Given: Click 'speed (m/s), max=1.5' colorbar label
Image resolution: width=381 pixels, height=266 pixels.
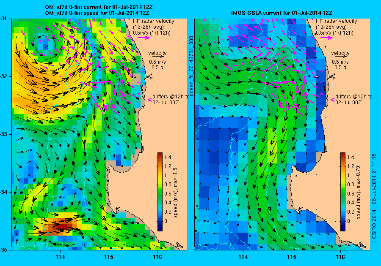Looking at the screenshot, I should [x=175, y=193].
